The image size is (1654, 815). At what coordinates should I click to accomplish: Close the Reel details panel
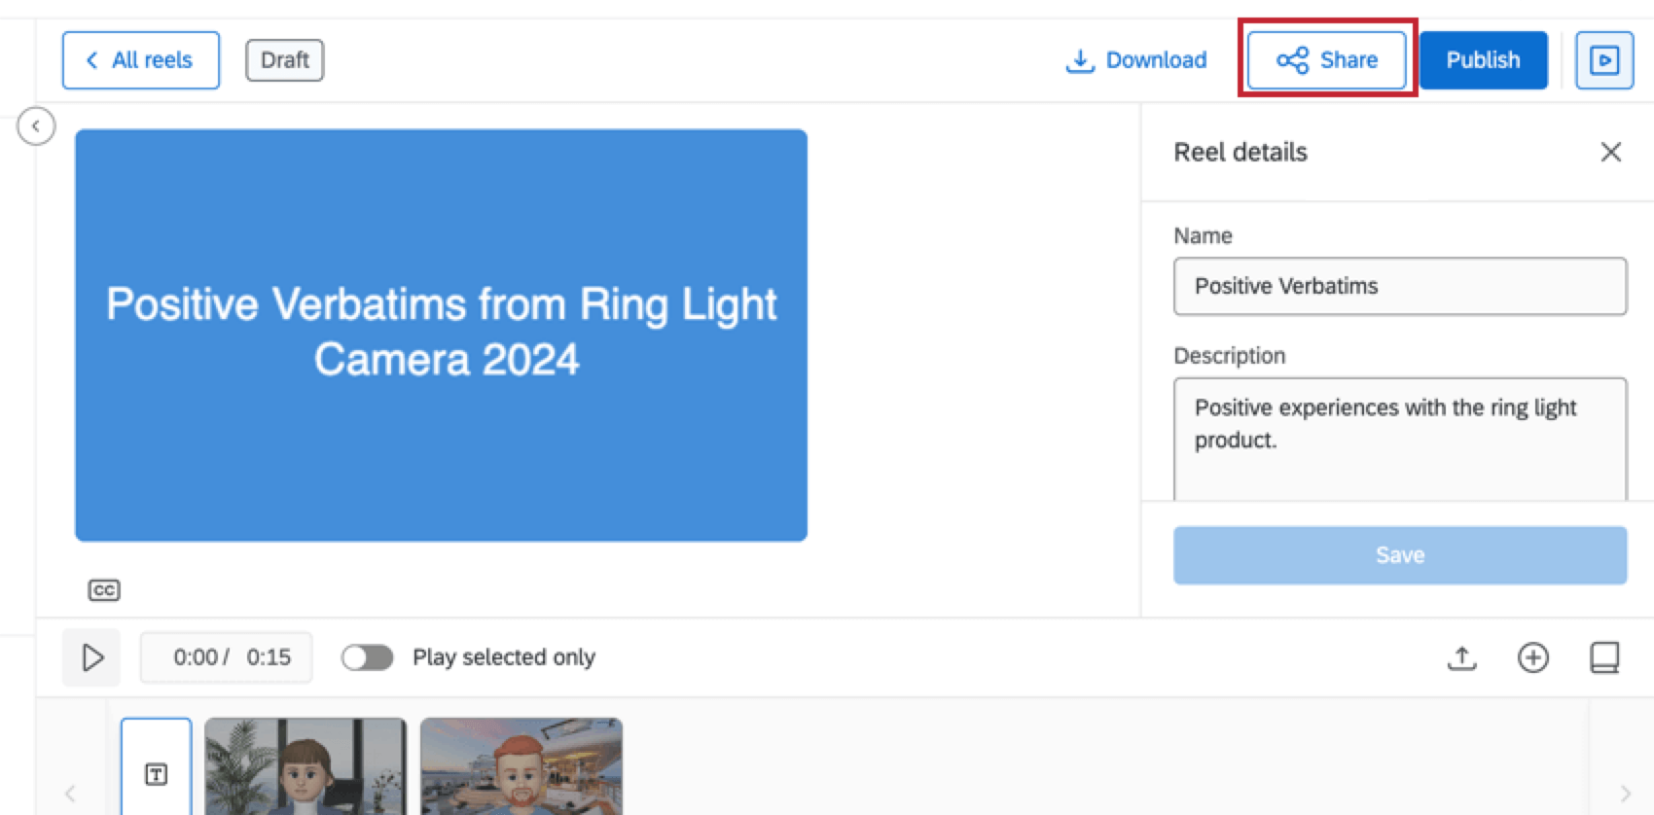pyautogui.click(x=1610, y=152)
